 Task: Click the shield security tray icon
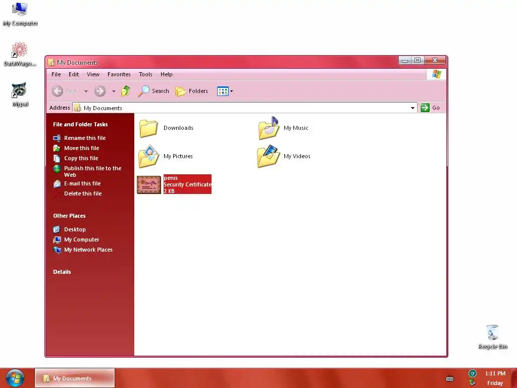[x=473, y=373]
